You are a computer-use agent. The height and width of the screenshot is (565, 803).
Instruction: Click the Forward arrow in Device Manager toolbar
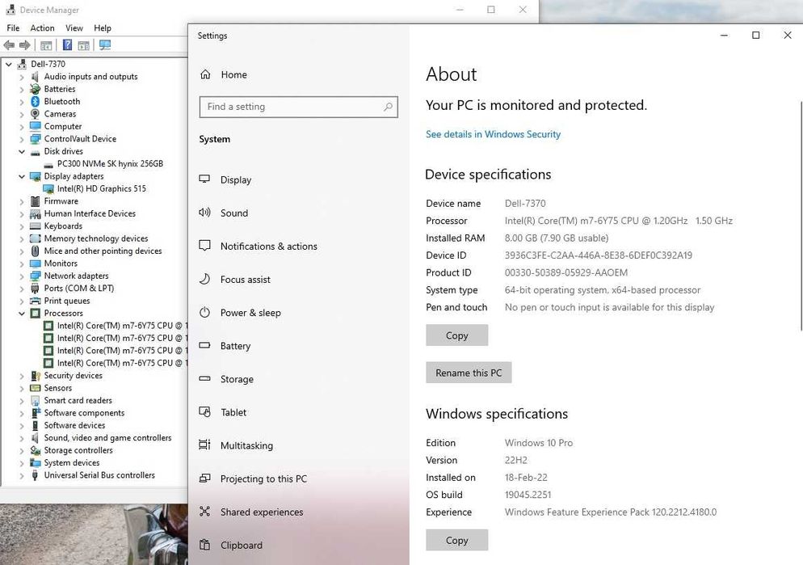click(x=24, y=45)
